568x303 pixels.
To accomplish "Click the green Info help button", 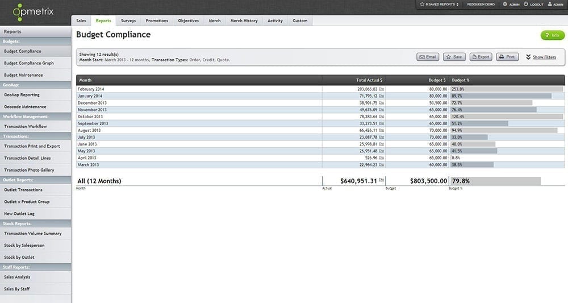I will (553, 35).
